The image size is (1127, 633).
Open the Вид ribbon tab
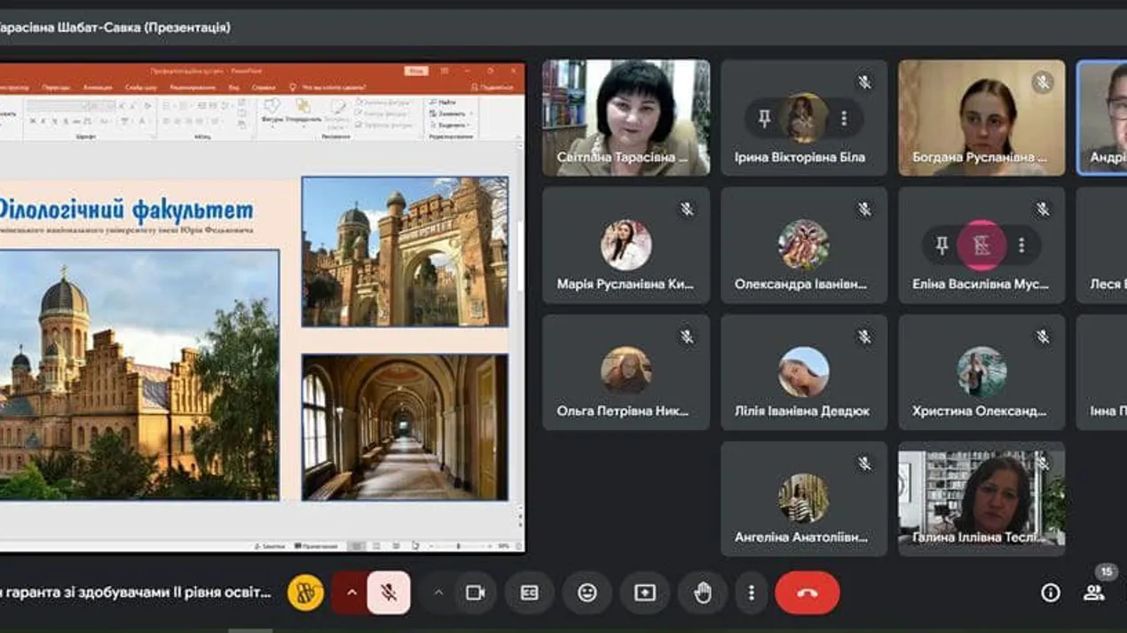(234, 88)
